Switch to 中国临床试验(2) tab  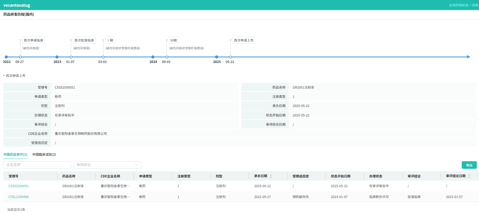coord(44,155)
